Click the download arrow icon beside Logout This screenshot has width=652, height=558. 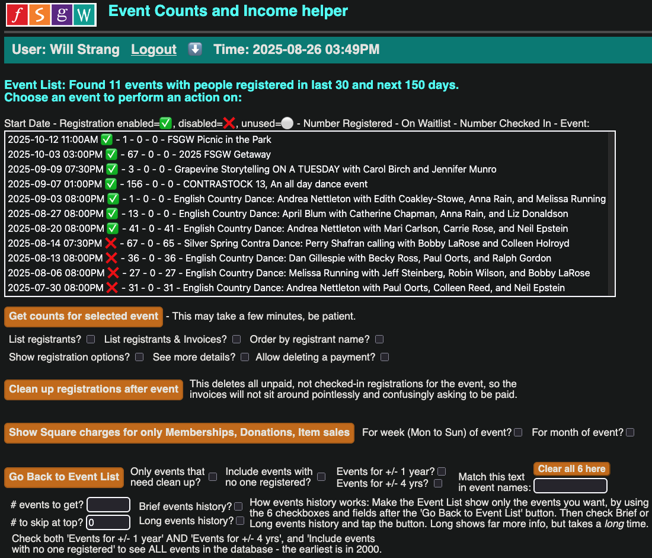tap(195, 49)
